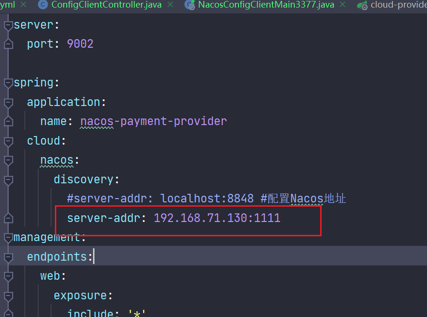This screenshot has height=317, width=427.
Task: Collapse the endpoints: block
Action: pos(9,257)
